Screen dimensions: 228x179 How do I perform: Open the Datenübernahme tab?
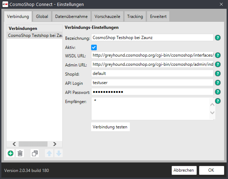[x=71, y=17]
